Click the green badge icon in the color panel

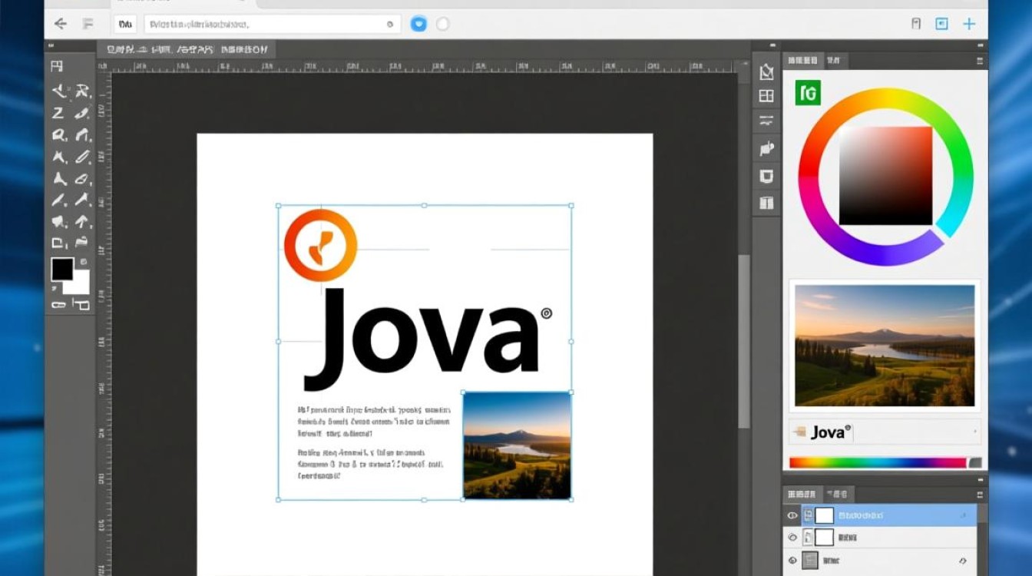[x=808, y=93]
